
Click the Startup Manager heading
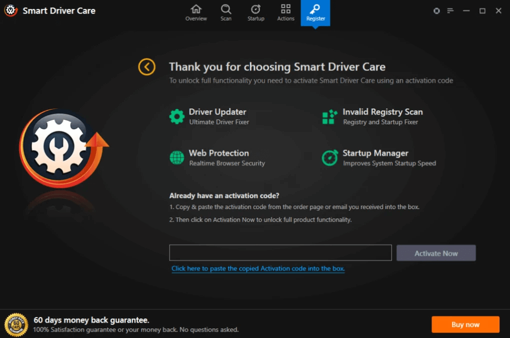click(375, 153)
